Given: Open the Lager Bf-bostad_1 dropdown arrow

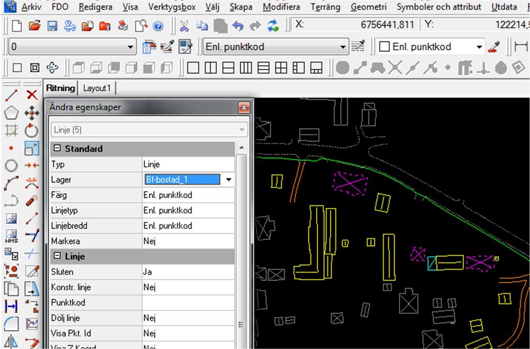Looking at the screenshot, I should (x=228, y=179).
